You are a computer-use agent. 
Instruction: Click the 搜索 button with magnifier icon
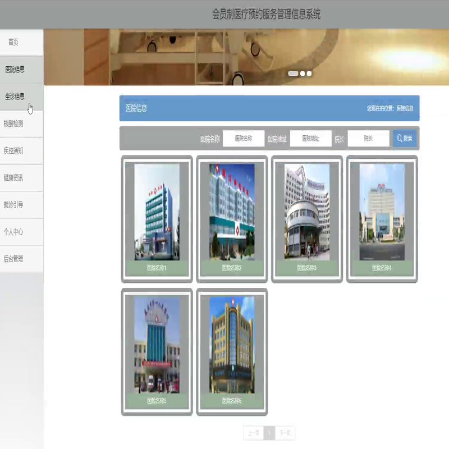[x=405, y=139]
